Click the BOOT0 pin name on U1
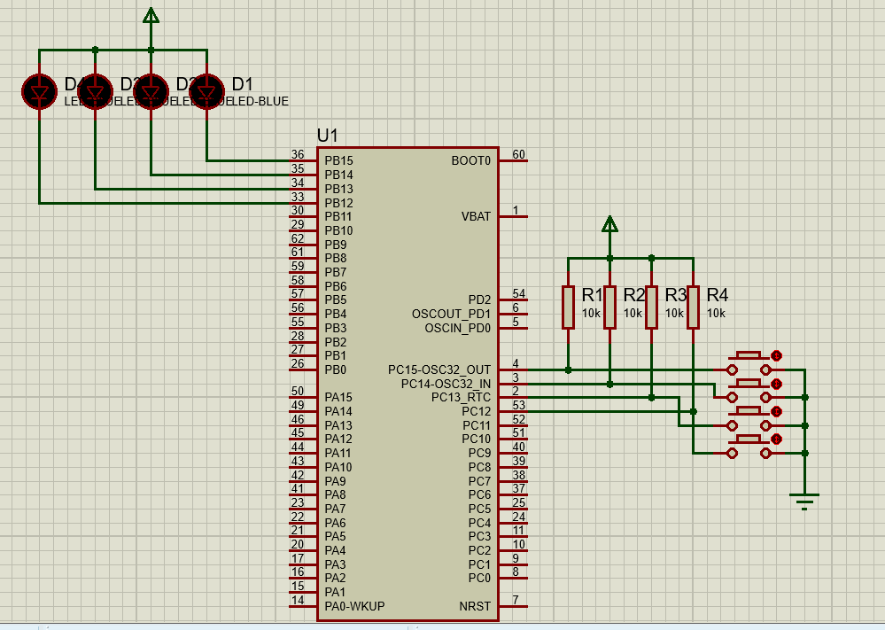Viewport: 885px width, 630px height. tap(470, 161)
